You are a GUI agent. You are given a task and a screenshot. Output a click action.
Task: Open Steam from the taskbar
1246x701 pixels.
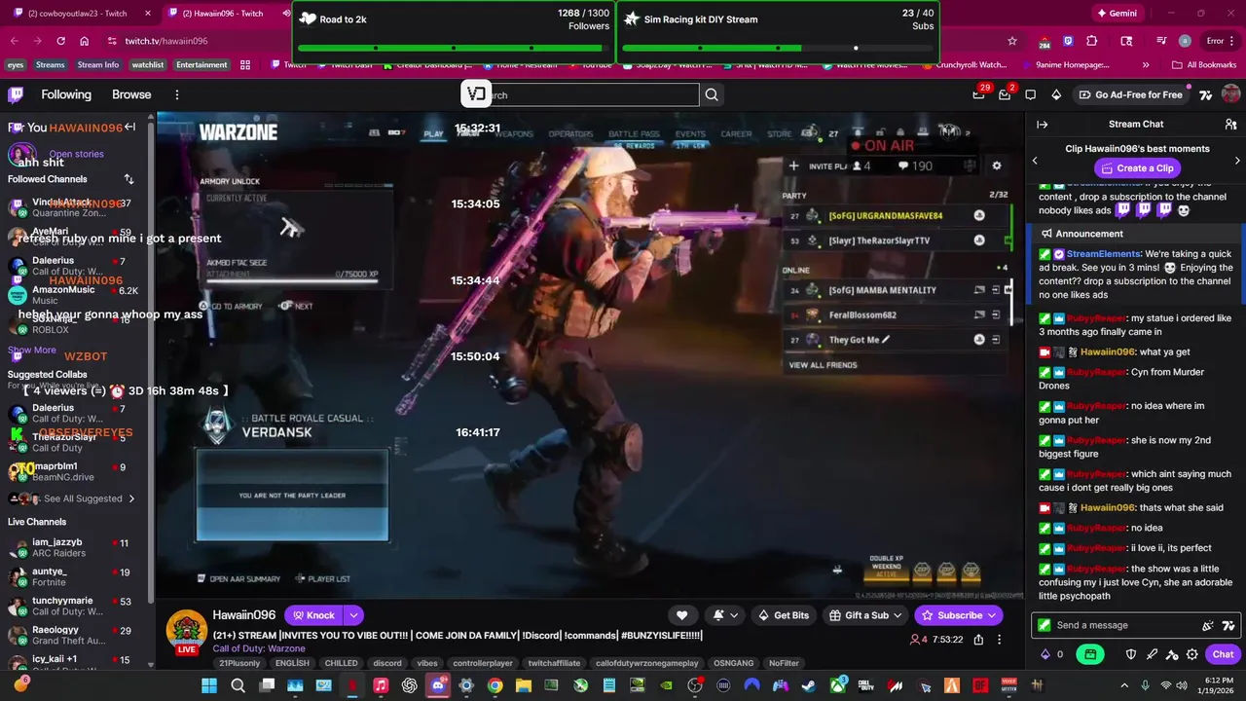(x=808, y=685)
